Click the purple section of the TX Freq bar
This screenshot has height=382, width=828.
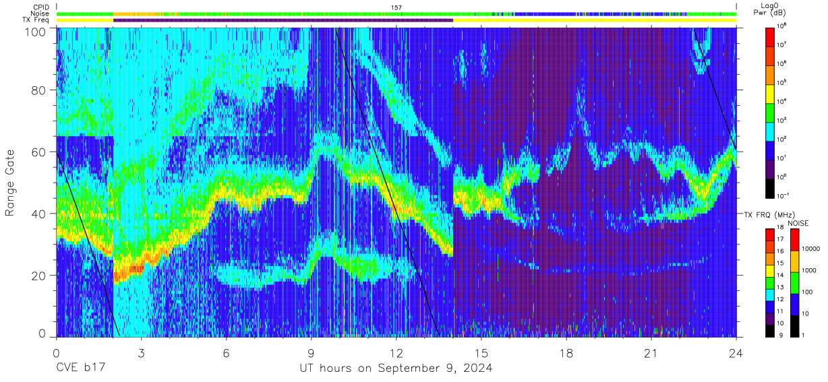[x=283, y=20]
